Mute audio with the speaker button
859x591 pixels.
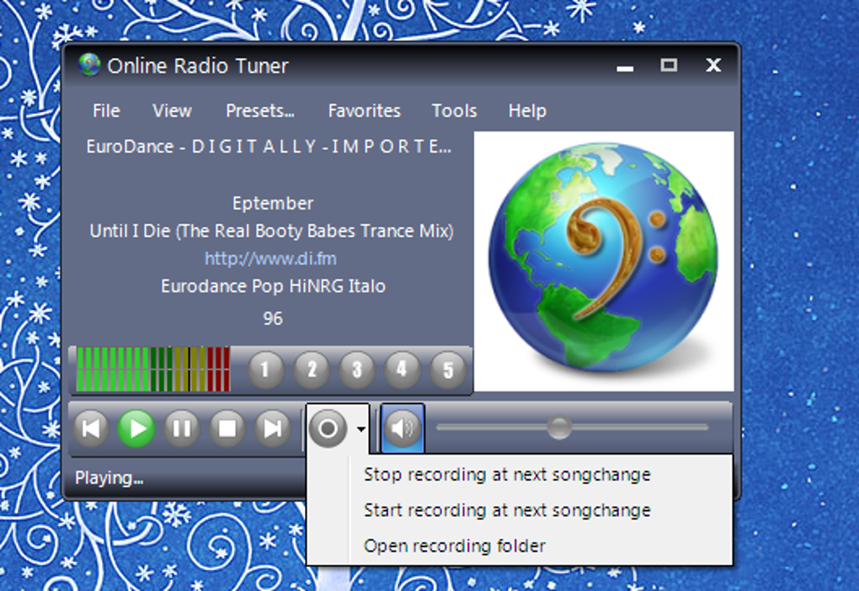pos(403,428)
